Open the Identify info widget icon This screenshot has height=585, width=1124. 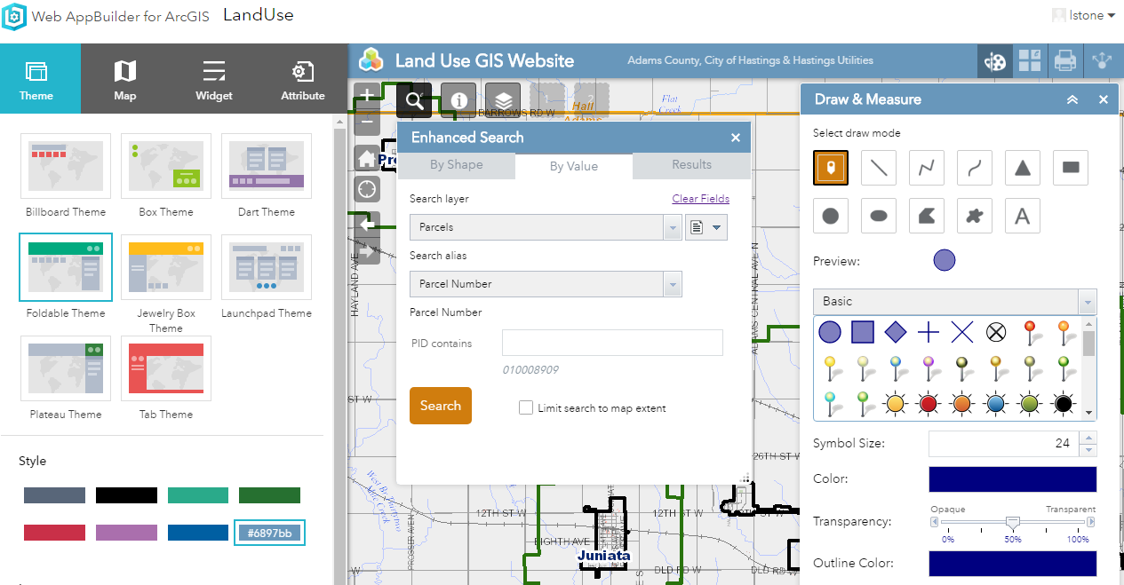[458, 99]
